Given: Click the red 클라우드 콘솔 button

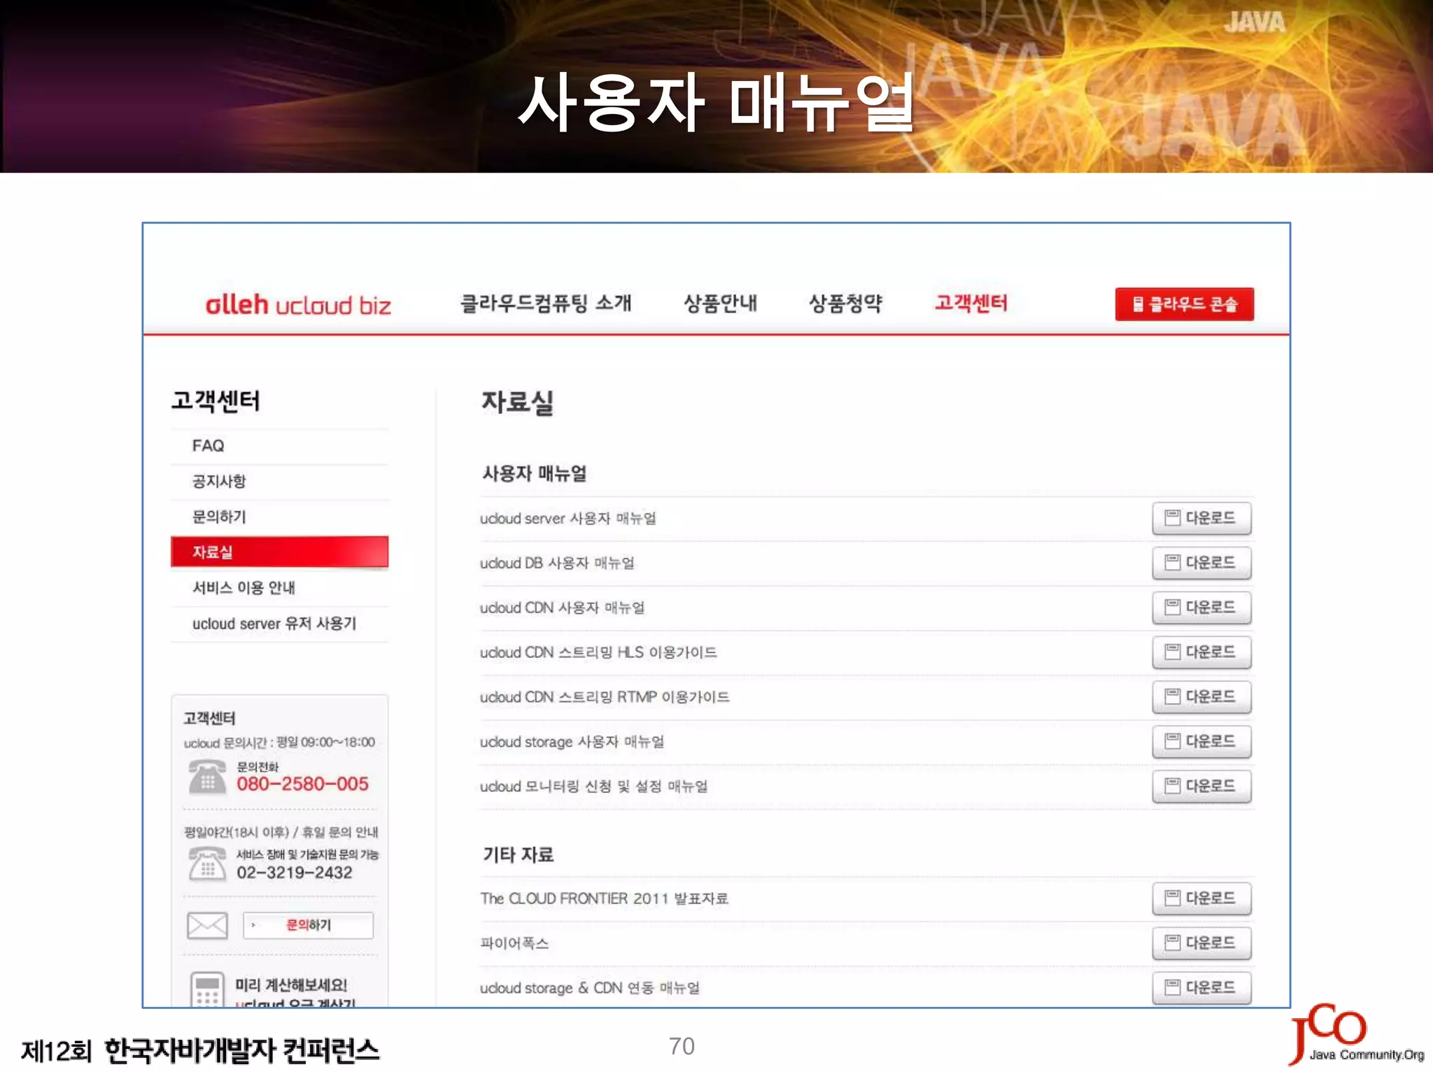Looking at the screenshot, I should [1184, 304].
